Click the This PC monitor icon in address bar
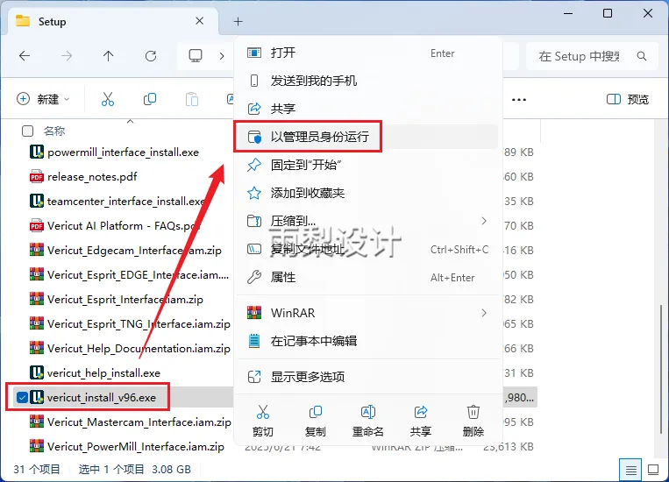 click(x=196, y=56)
